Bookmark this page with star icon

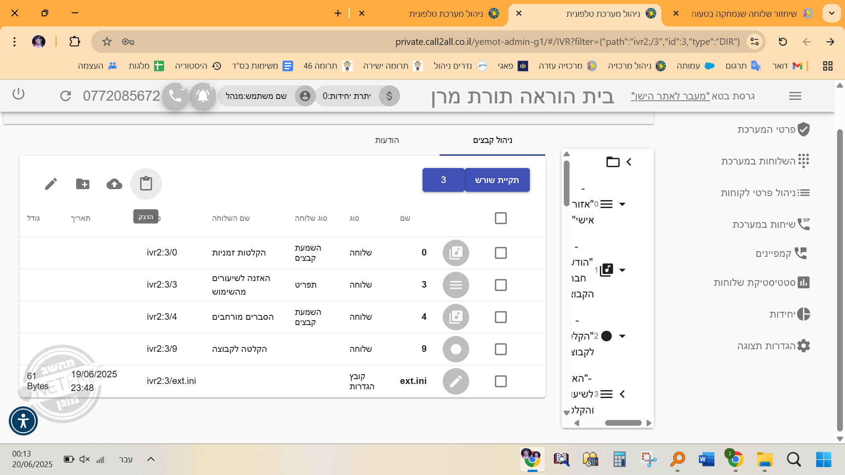[107, 41]
